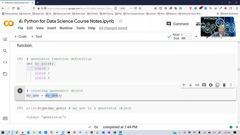The image size is (240, 135).
Task: Run the creating generator object cell
Action: pos(20,91)
